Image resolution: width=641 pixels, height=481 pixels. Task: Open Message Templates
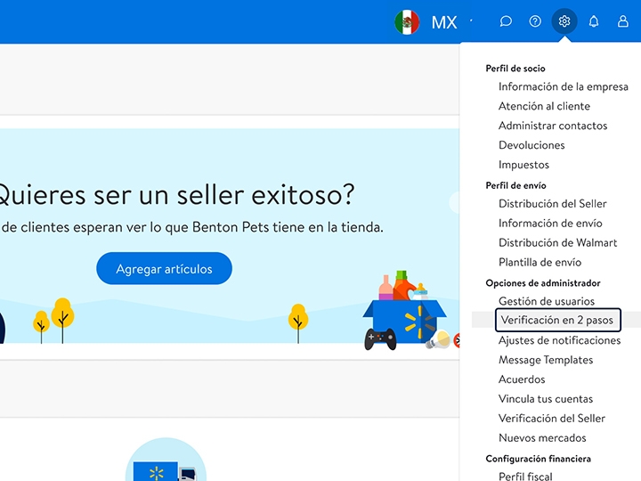546,360
